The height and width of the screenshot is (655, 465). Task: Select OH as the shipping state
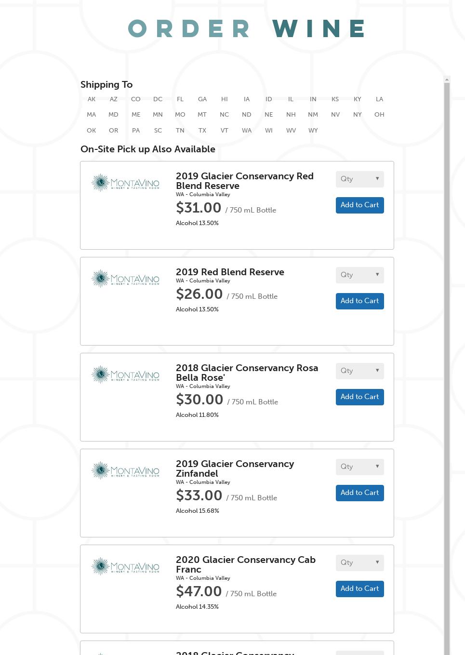[x=379, y=115]
